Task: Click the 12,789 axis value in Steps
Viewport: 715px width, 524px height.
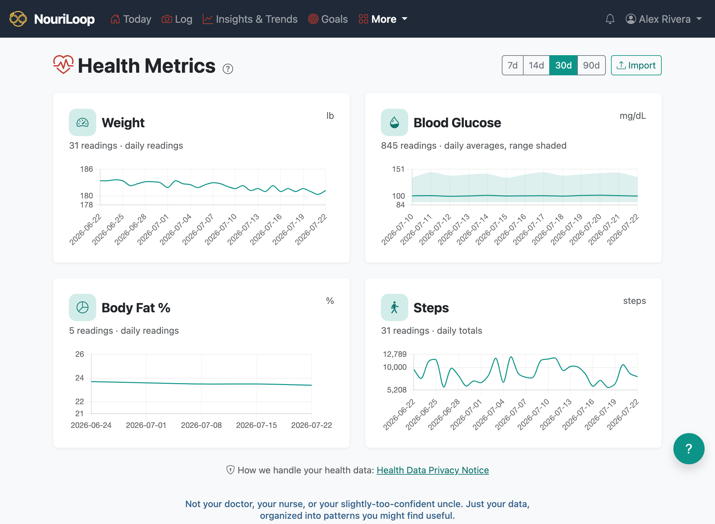Action: [395, 354]
